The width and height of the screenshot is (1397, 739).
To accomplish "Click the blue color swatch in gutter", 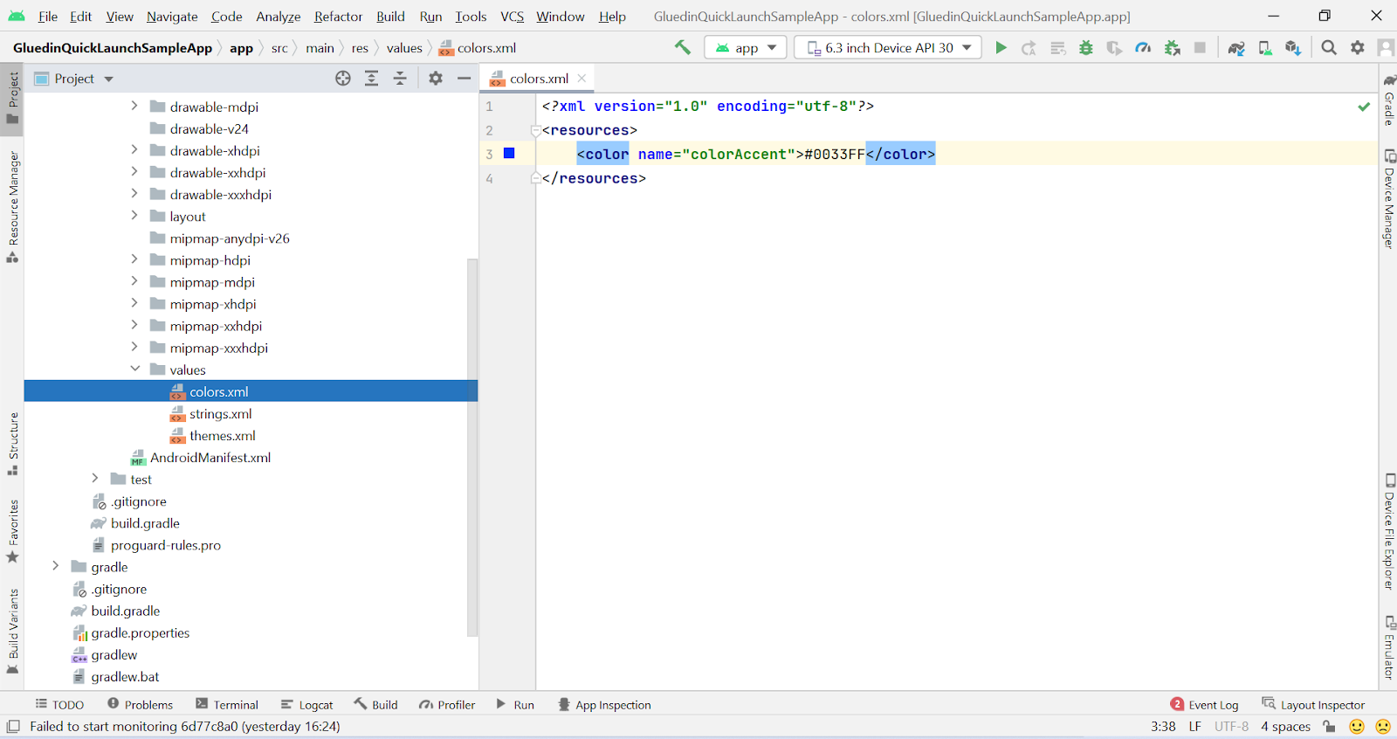I will pos(509,154).
